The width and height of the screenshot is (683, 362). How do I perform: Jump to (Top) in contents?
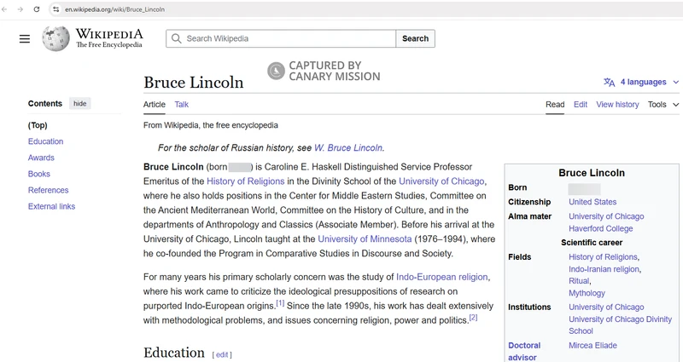coord(38,125)
